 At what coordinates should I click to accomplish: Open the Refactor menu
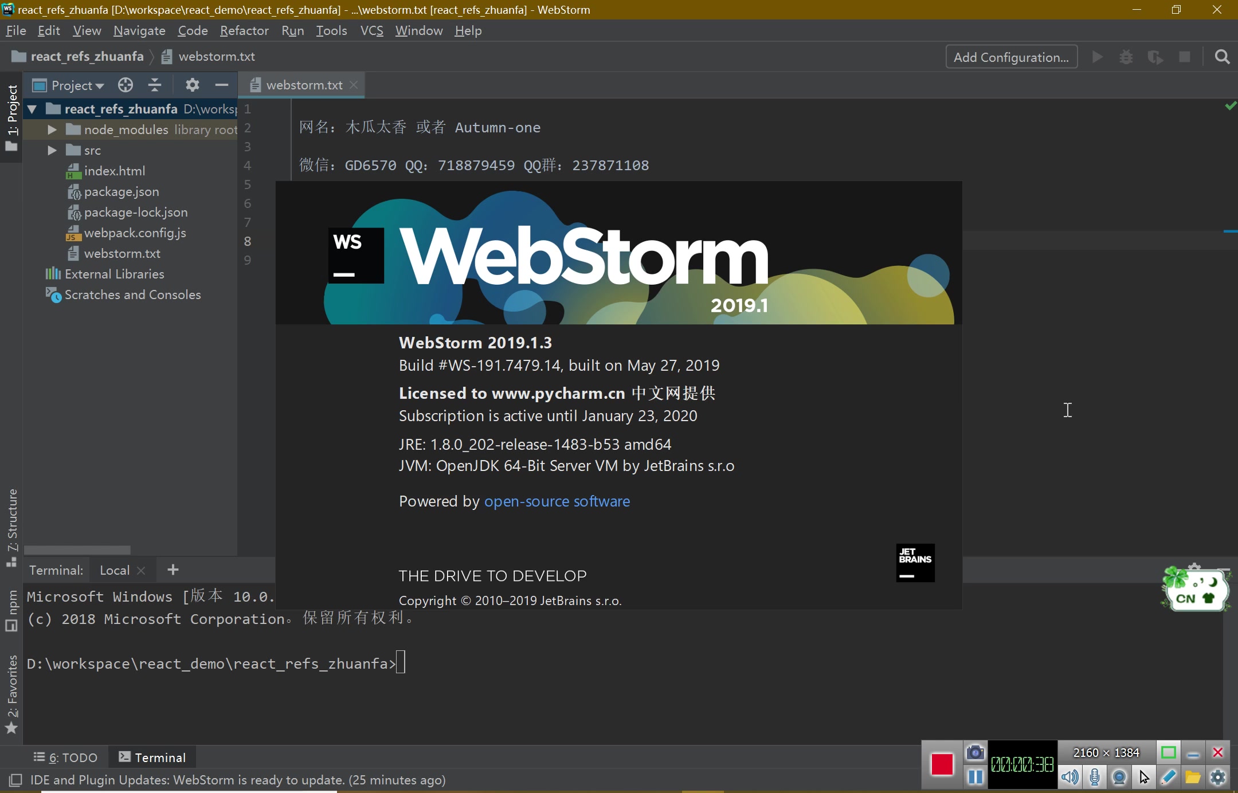coord(244,30)
